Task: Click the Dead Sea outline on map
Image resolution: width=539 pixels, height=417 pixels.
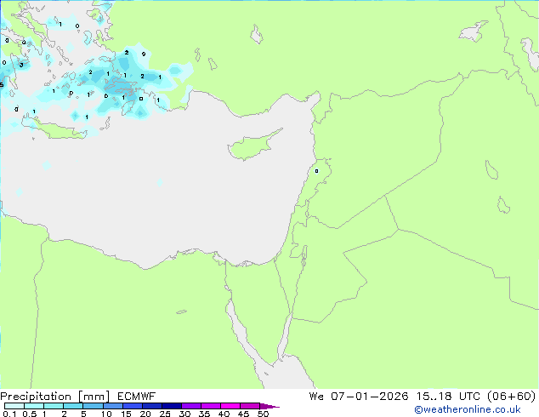Action: (x=304, y=255)
